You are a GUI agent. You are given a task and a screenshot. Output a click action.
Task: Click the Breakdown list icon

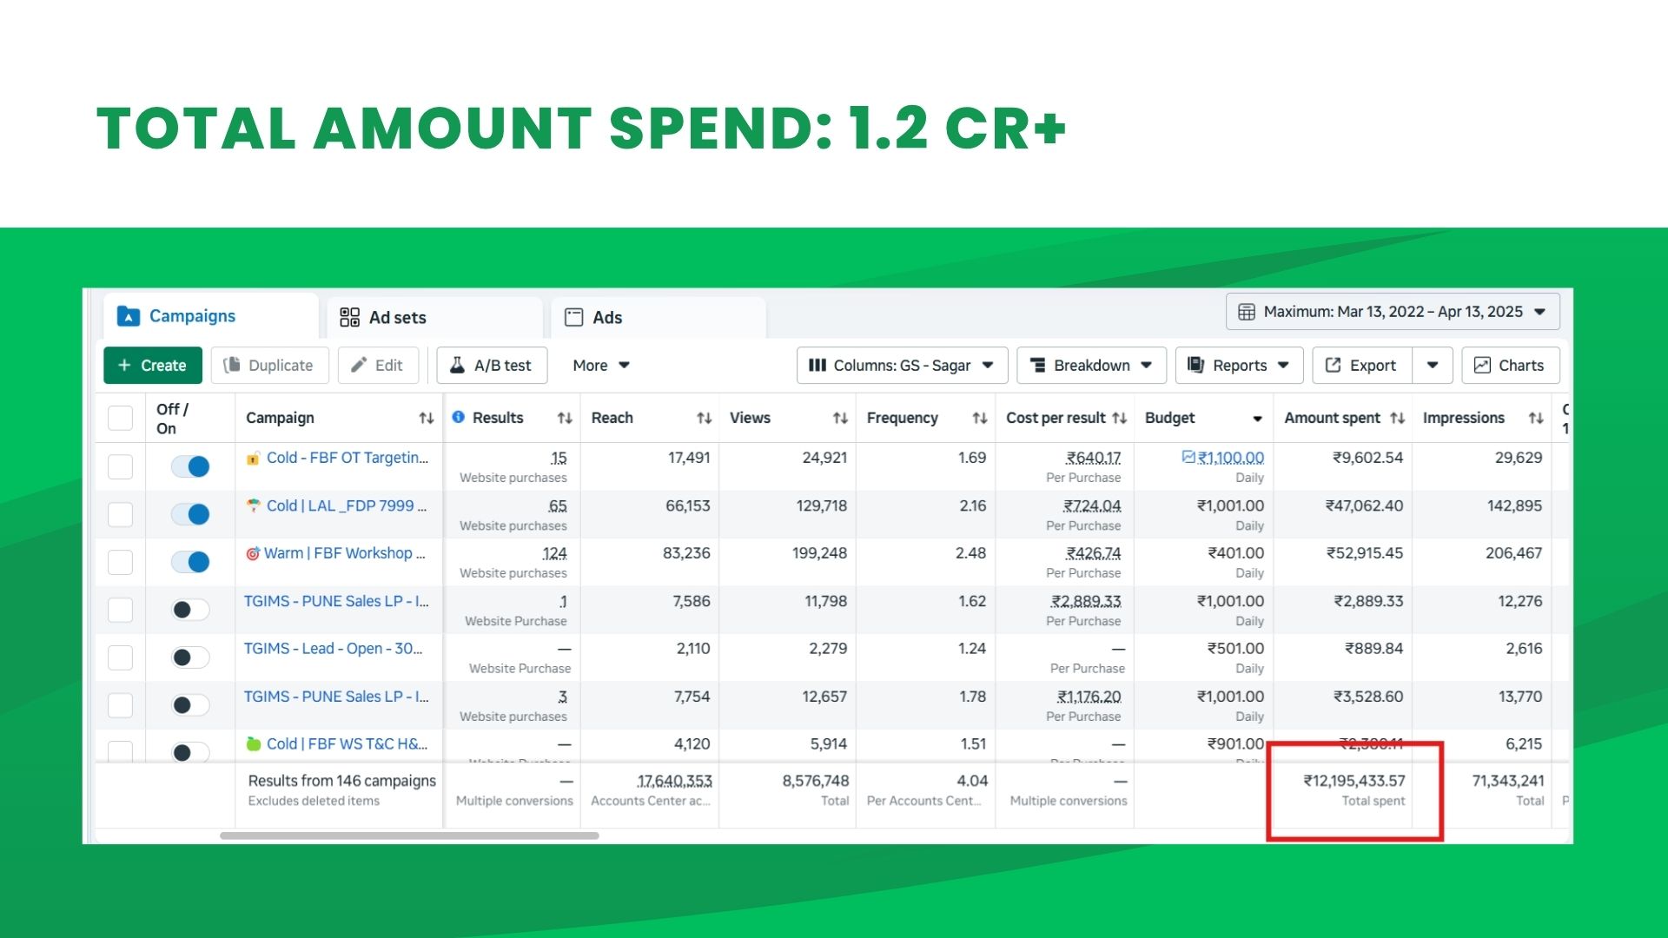(x=1037, y=366)
